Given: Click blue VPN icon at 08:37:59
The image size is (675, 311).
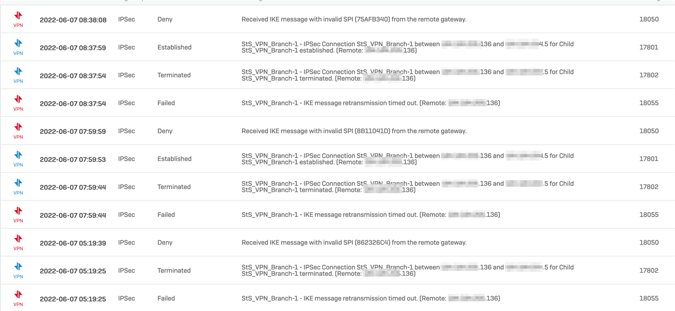Looking at the screenshot, I should pyautogui.click(x=18, y=47).
